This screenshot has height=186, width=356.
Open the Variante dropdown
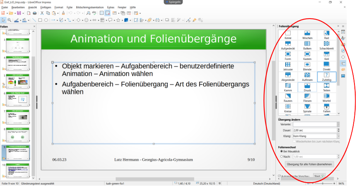[339, 125]
